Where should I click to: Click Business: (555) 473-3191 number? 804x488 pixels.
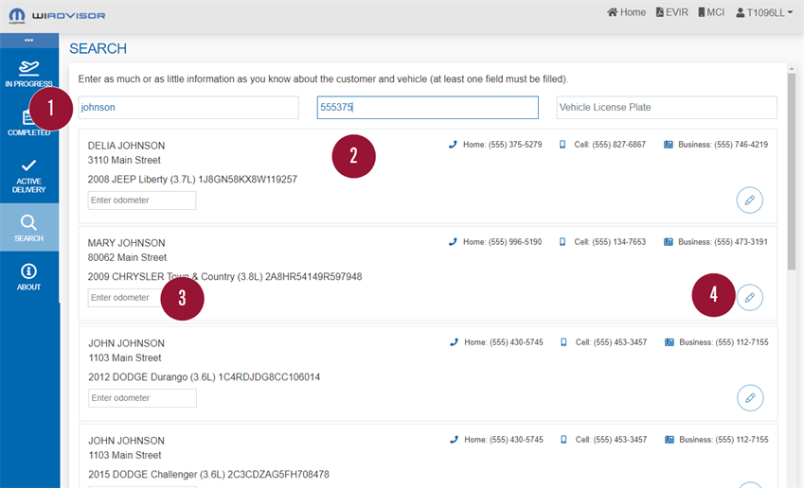coord(723,242)
